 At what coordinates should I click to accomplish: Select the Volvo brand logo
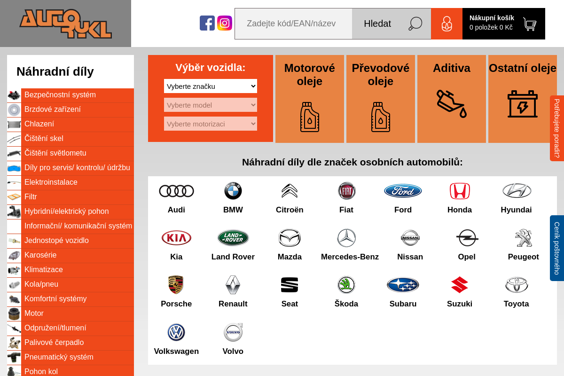[x=233, y=332]
